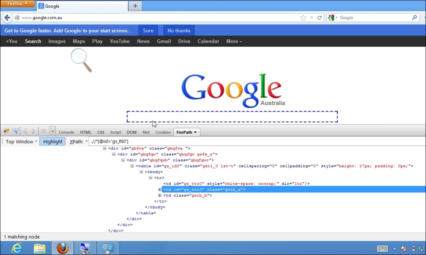Click the Firebug command line lines icon
426x255 pixels.
click(x=43, y=132)
